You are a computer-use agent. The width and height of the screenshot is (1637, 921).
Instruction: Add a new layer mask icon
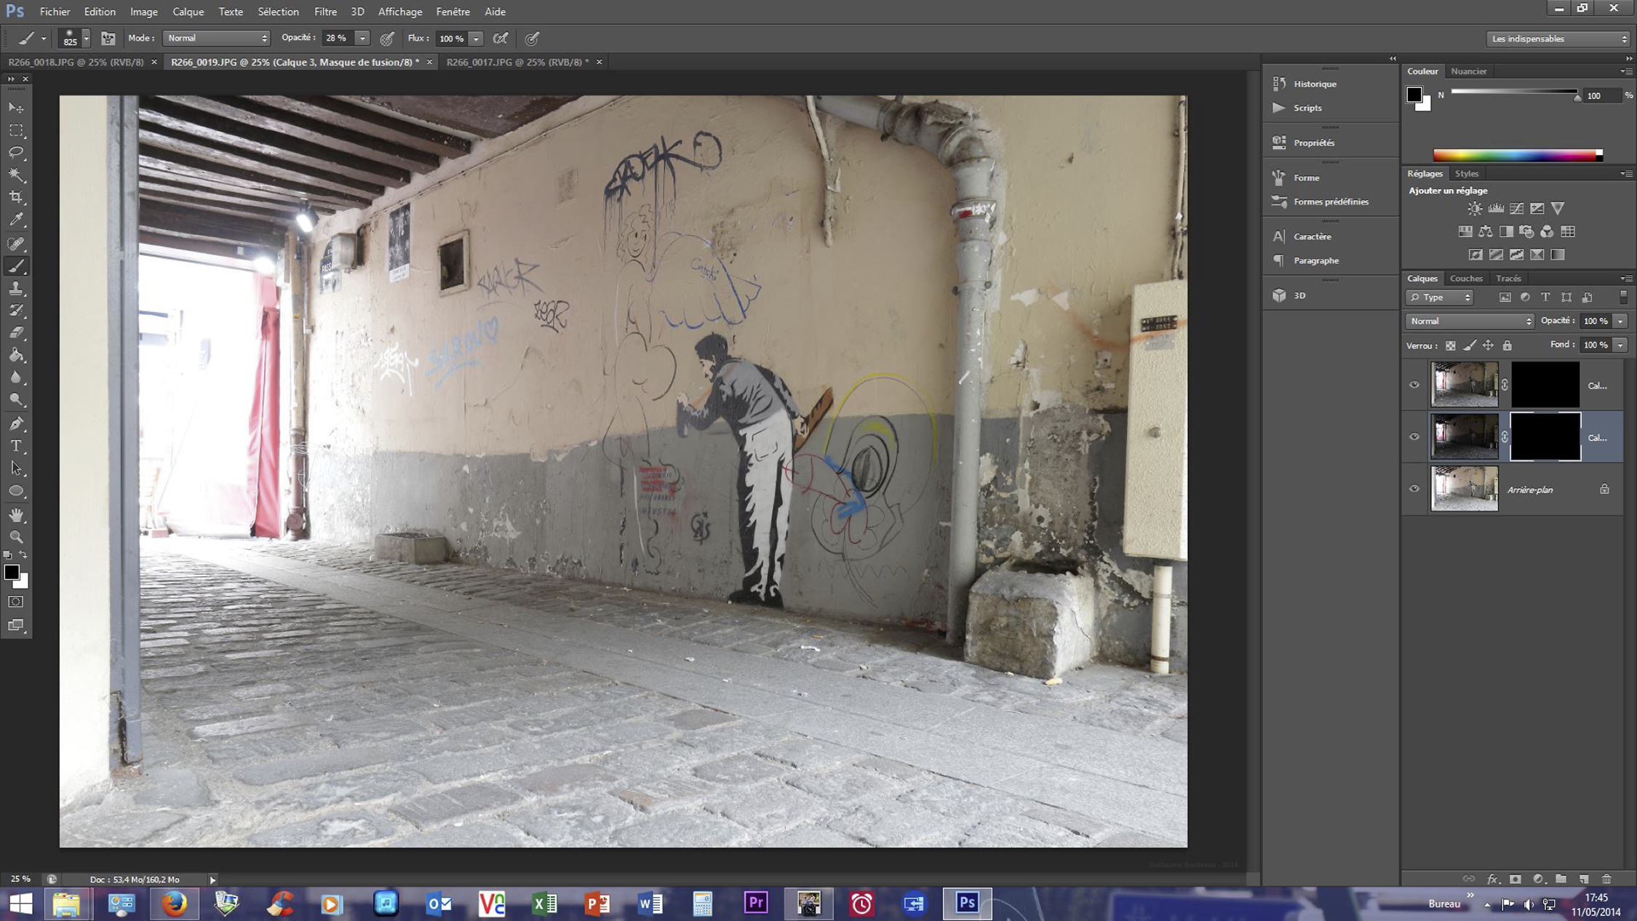coord(1515,879)
